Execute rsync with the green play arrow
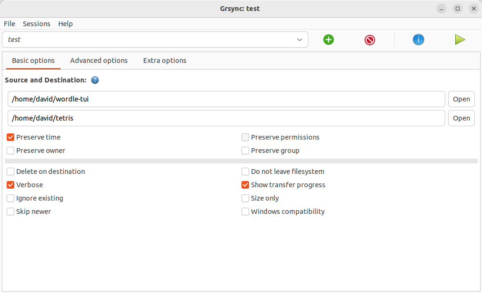482x293 pixels. point(460,40)
